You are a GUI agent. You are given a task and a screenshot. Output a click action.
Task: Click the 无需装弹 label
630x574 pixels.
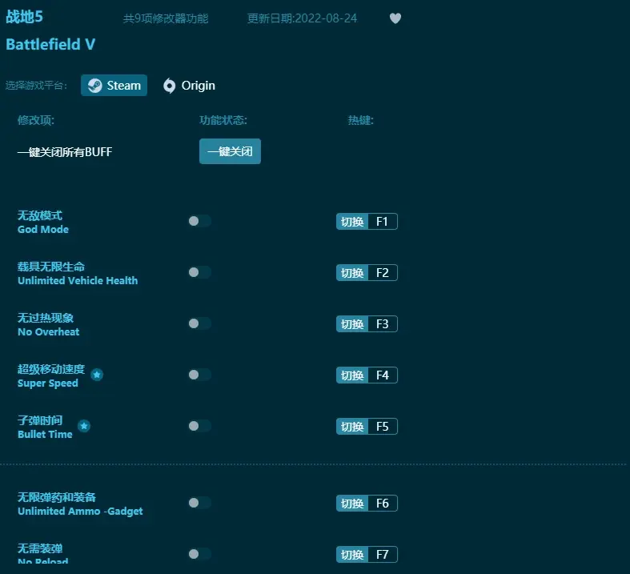40,548
